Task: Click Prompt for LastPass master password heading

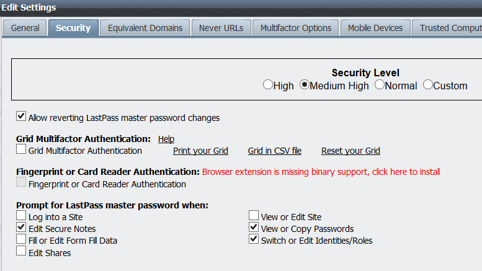Action: [x=112, y=205]
